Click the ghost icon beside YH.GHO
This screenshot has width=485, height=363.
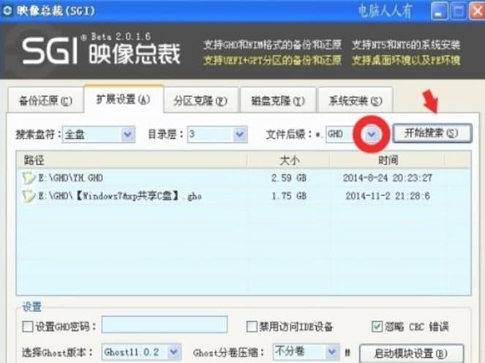[29, 178]
